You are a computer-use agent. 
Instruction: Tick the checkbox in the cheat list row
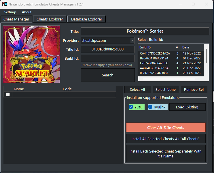[8, 94]
